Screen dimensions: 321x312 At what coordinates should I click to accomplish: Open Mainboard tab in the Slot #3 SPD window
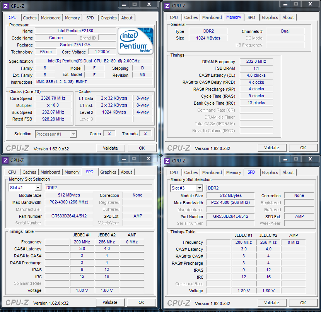click(212, 172)
